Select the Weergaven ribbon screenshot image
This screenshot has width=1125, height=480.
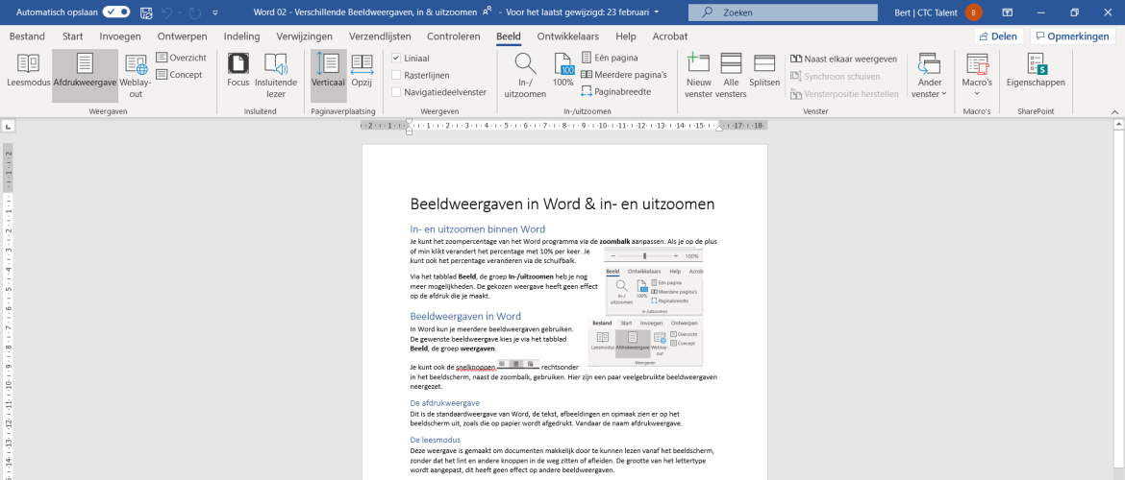tap(645, 343)
